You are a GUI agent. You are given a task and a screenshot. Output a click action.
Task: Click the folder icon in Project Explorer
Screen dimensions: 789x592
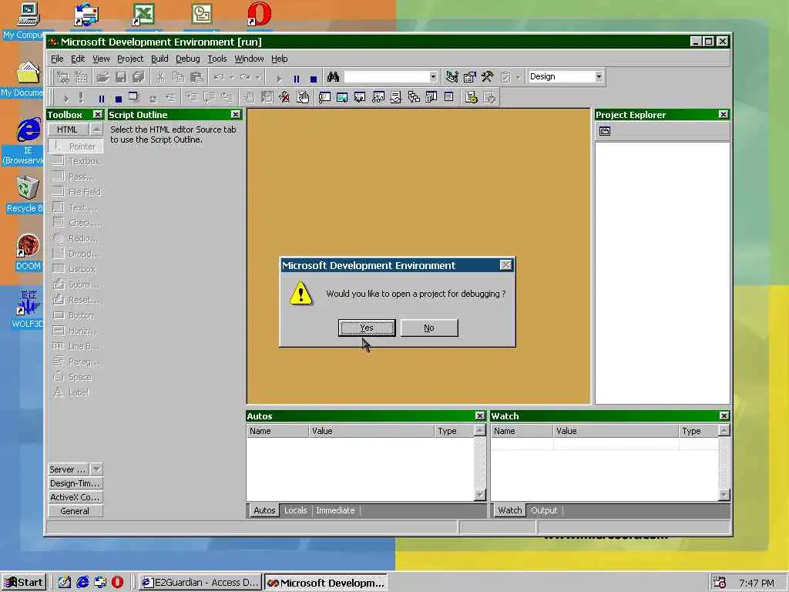604,131
